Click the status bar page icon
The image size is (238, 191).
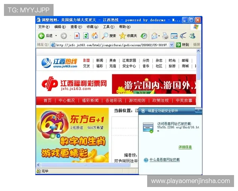coord(38,171)
